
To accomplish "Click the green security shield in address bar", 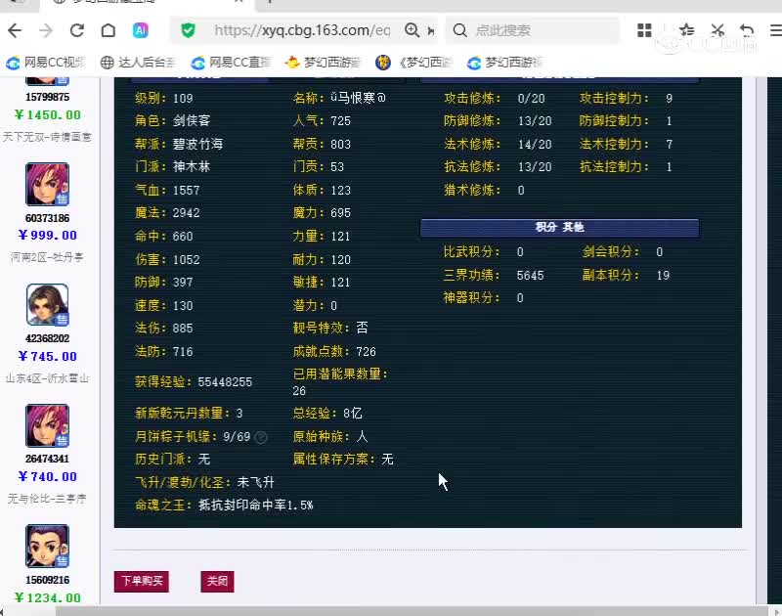I will point(188,30).
